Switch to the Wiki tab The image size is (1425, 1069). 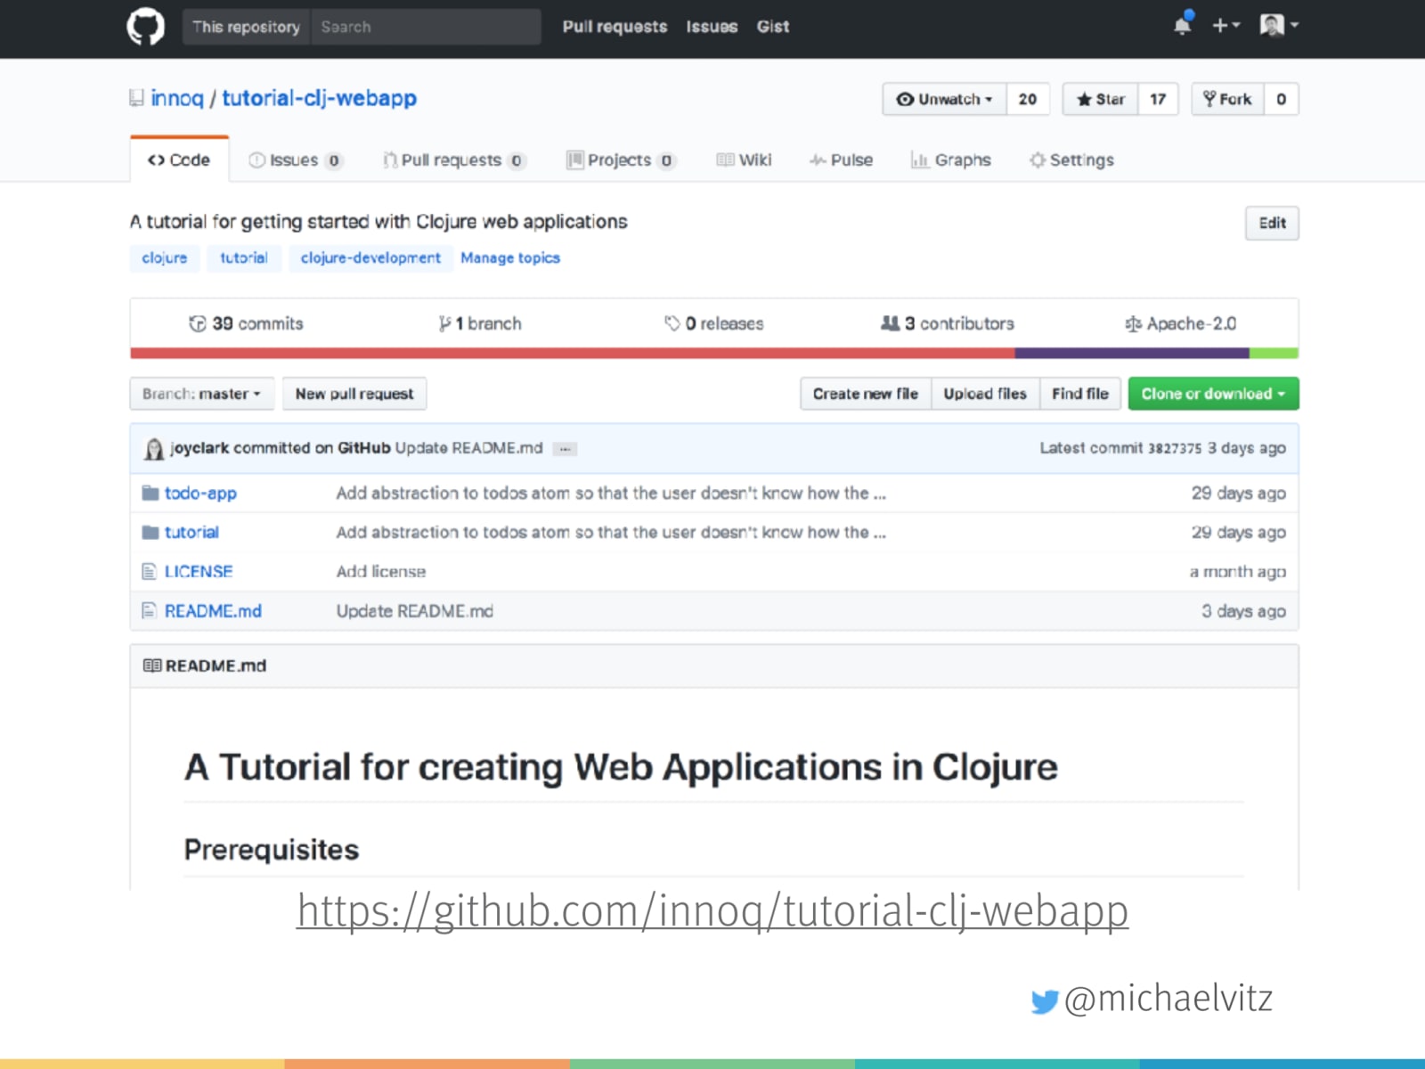744,160
